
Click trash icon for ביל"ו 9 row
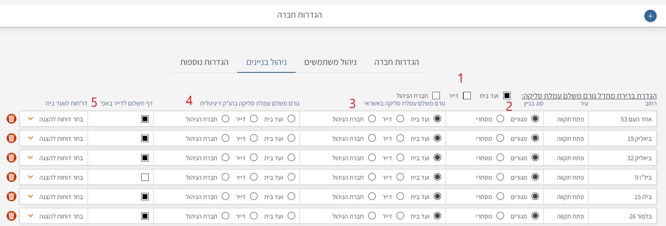(x=12, y=177)
